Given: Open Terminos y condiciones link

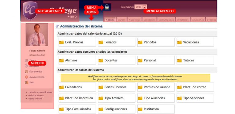Looking at the screenshot, I should point(40,93).
